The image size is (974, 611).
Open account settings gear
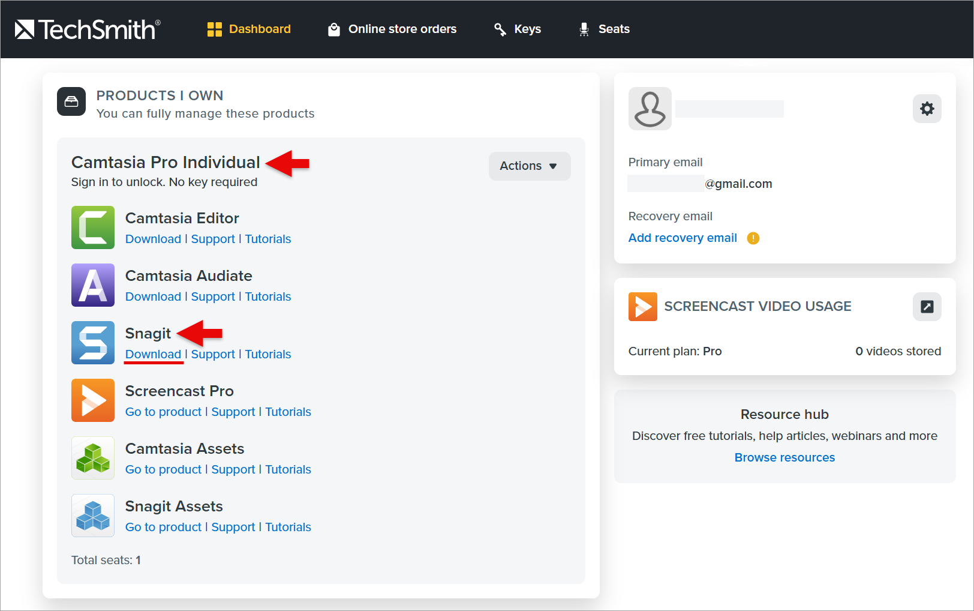tap(927, 109)
